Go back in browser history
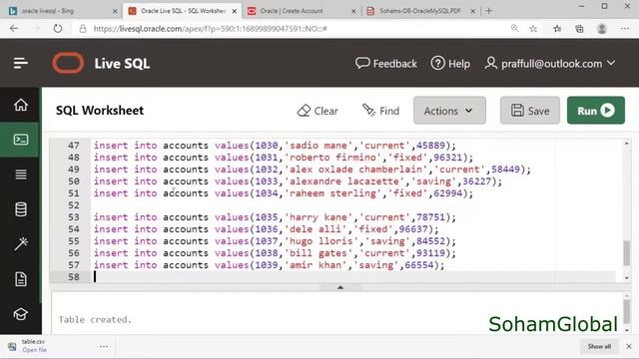The height and width of the screenshot is (359, 639). [14, 29]
